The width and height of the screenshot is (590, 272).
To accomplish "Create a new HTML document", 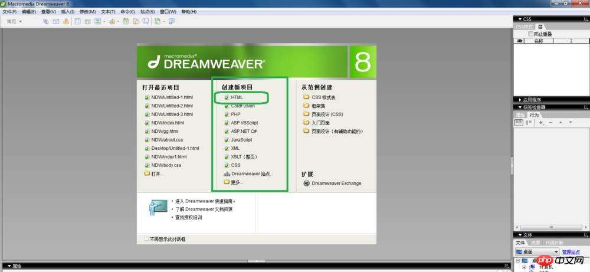I will pos(237,97).
